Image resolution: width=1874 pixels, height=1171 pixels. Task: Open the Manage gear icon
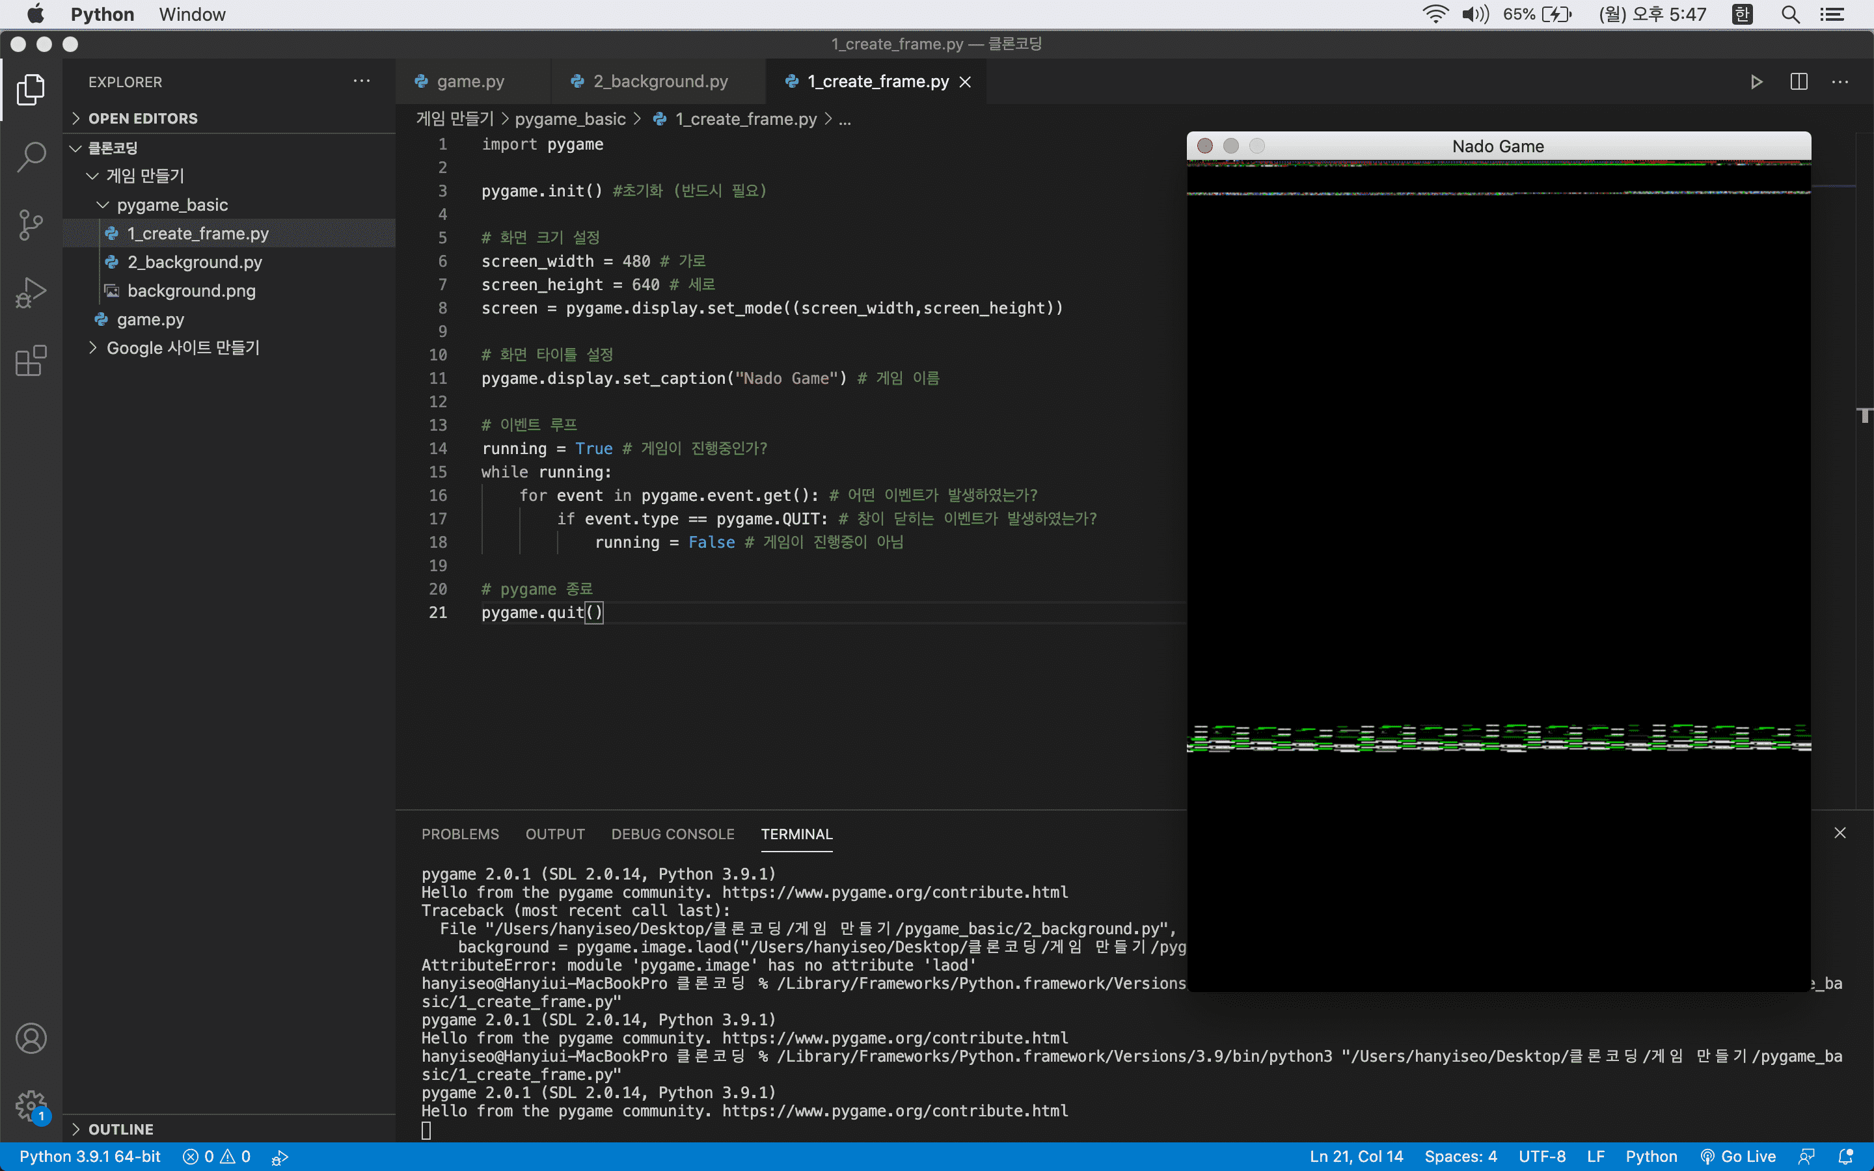point(31,1105)
